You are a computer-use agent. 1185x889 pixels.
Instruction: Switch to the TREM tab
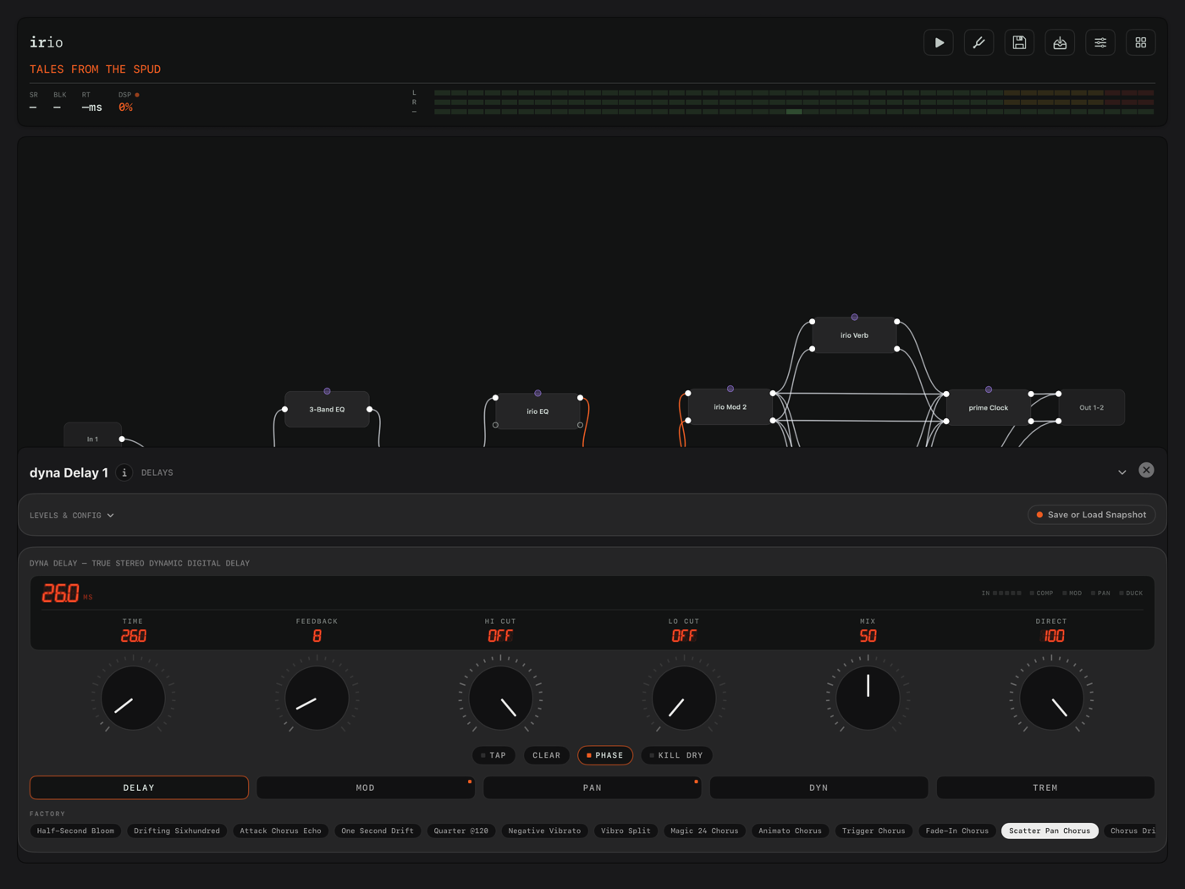1045,787
